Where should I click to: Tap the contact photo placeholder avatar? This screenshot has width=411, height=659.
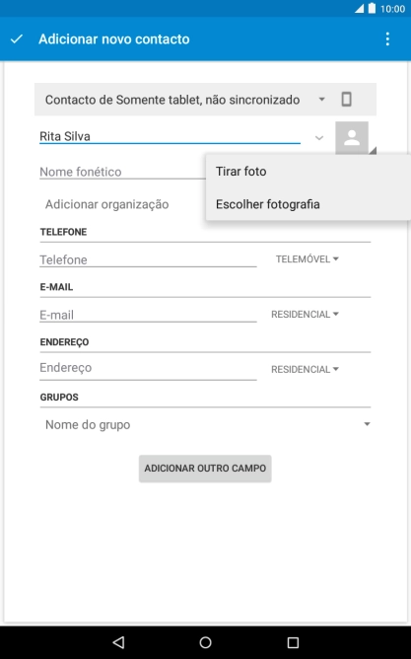pos(352,137)
